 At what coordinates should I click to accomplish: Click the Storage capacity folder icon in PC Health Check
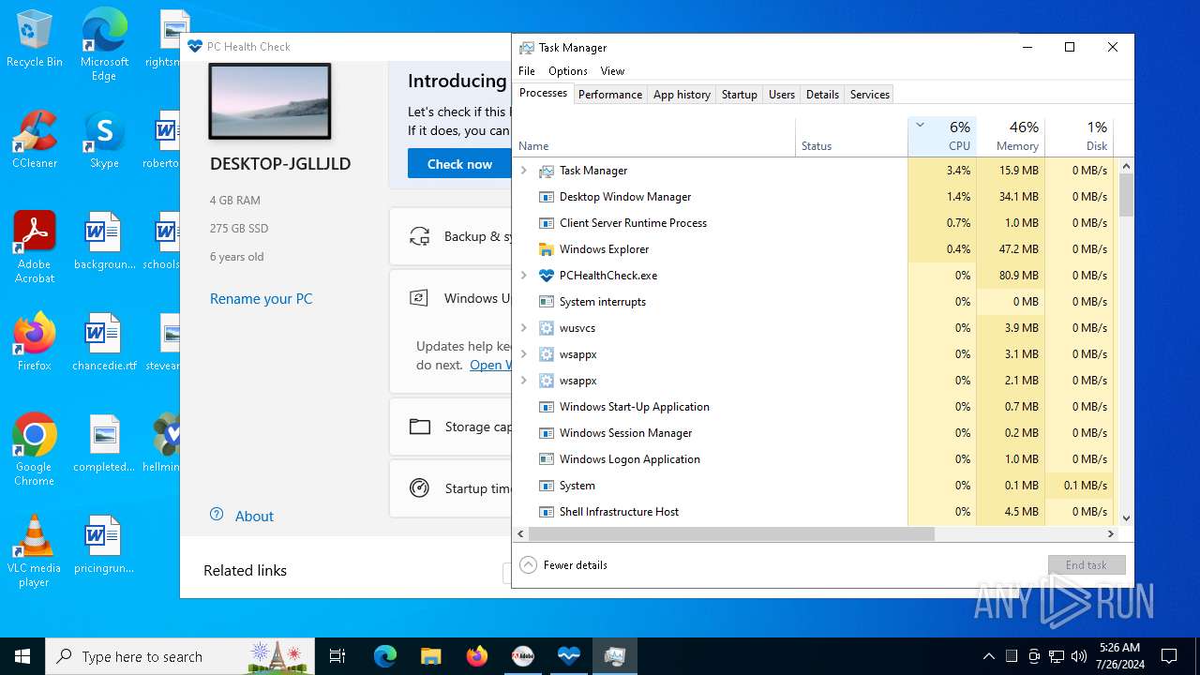(x=420, y=427)
